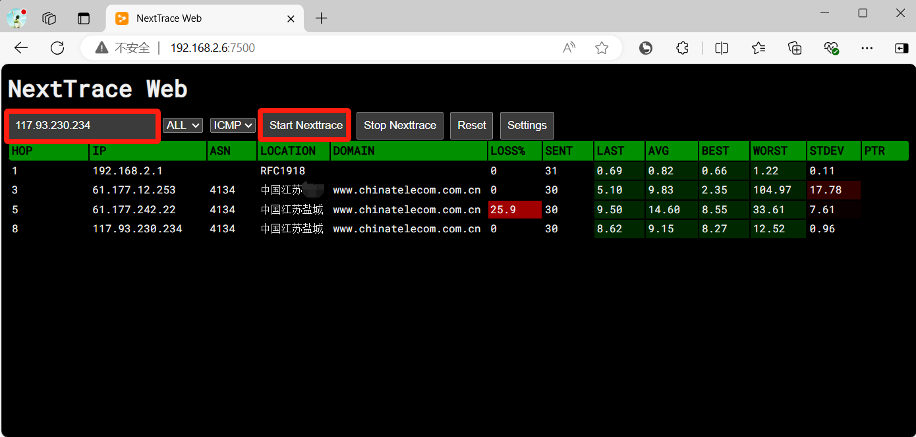Click the Reset button

pyautogui.click(x=471, y=126)
